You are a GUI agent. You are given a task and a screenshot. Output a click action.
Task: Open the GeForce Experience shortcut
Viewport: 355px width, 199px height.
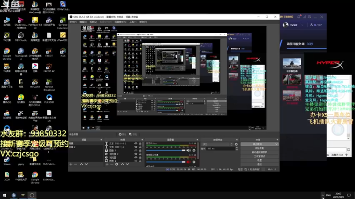coord(63,23)
